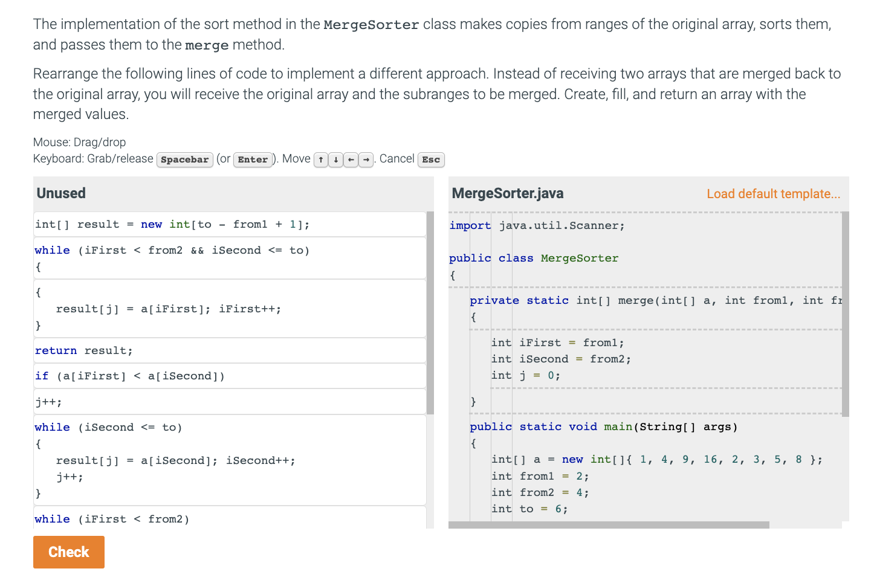Screen dimensions: 874x586
Task: Click the MergeSorter.java vertical scrollbar
Action: (846, 314)
